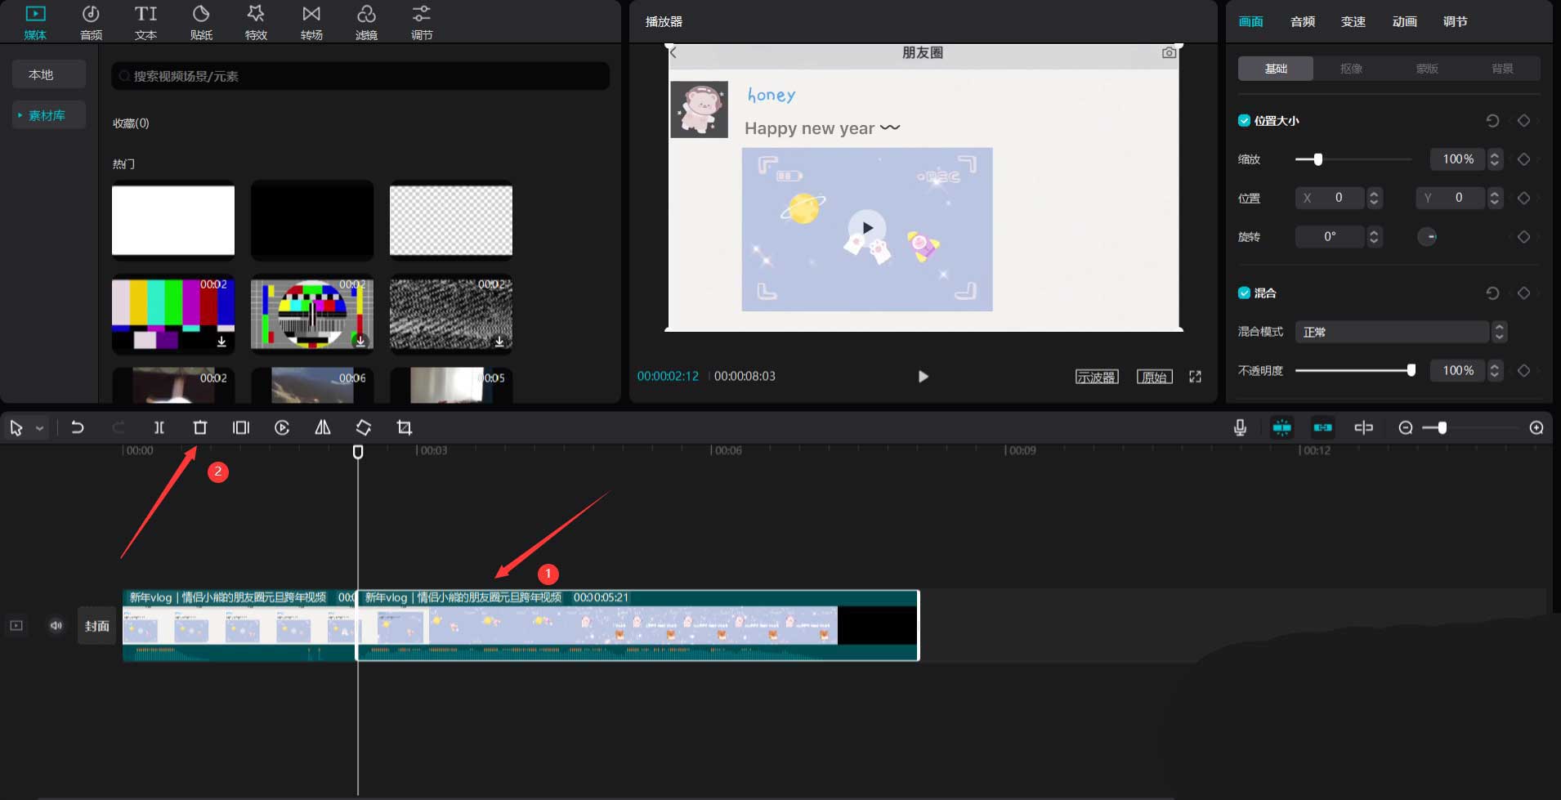Switch to the 画面 tab
1561x800 pixels.
tap(1250, 22)
